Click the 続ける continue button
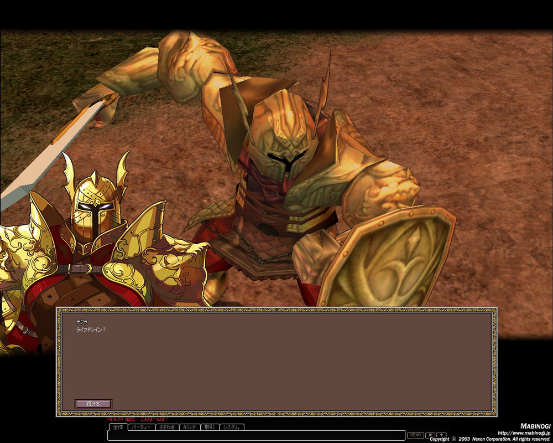Viewport: 553px width, 443px height. 93,404
